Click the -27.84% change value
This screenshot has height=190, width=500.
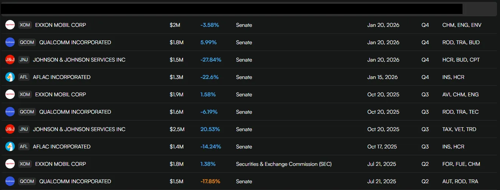pos(211,60)
